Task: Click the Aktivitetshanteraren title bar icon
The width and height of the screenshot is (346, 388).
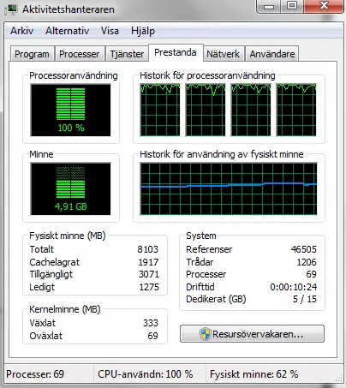Action: [x=11, y=9]
